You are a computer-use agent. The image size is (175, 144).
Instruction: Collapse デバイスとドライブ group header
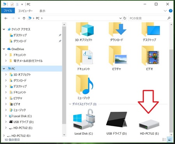[x=70, y=104]
